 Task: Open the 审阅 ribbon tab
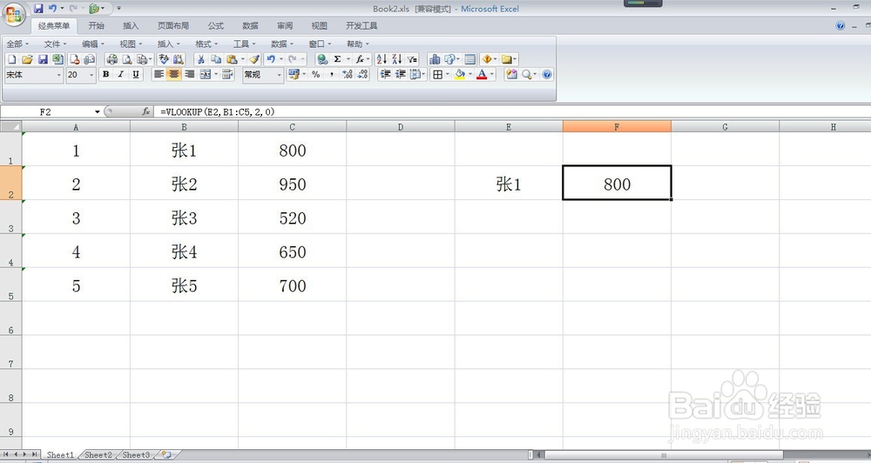(285, 25)
